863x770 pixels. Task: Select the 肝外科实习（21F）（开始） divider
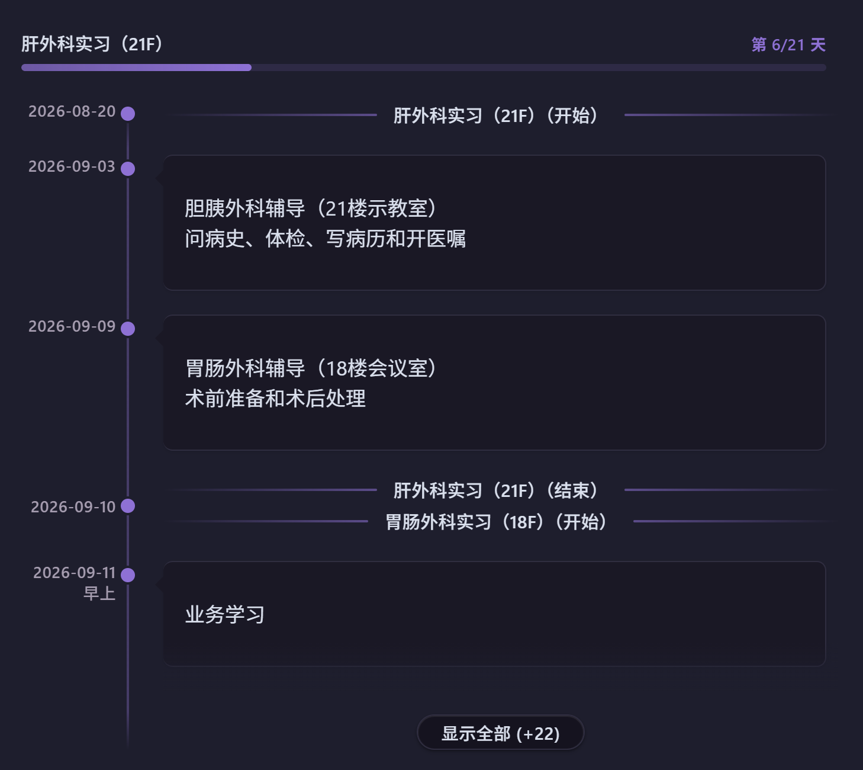pyautogui.click(x=496, y=115)
